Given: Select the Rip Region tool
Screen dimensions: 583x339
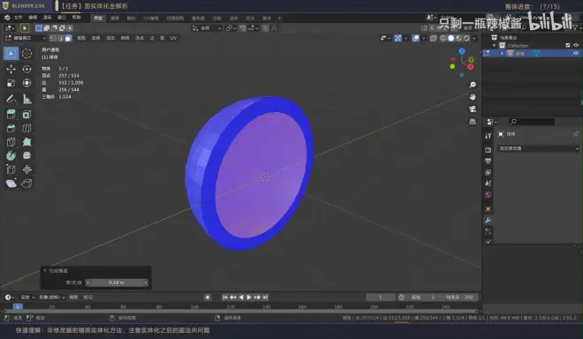Looking at the screenshot, I should coord(26,184).
